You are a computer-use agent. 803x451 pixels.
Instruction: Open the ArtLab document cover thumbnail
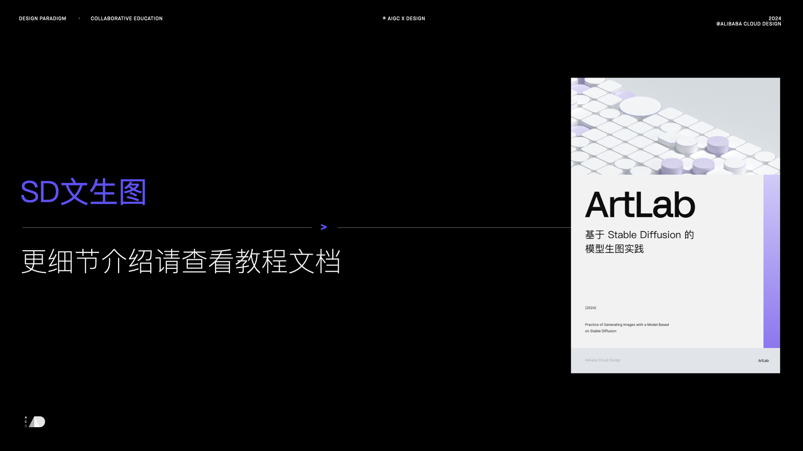click(675, 225)
